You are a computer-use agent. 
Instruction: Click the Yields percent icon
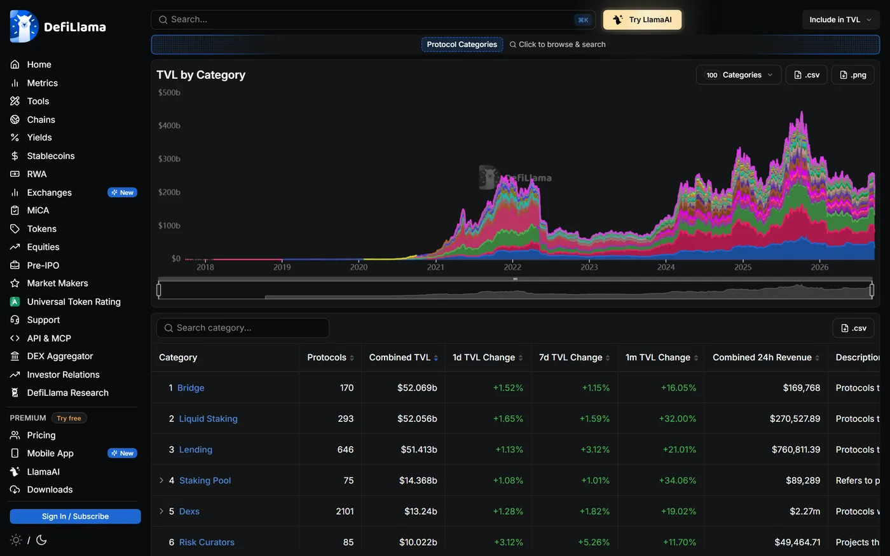[x=15, y=137]
